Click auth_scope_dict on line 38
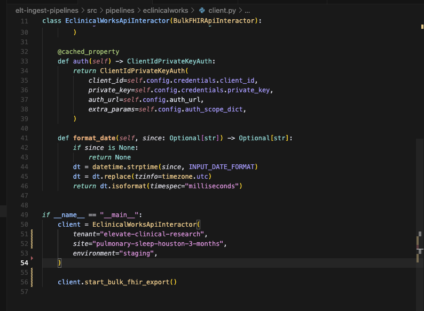This screenshot has height=311, width=424. click(214, 109)
